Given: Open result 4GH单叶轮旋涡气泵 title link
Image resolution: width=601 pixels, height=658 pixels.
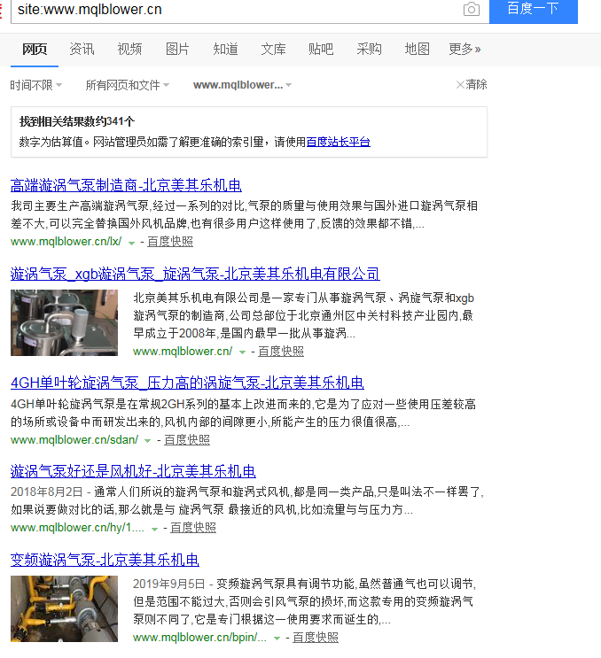Looking at the screenshot, I should tap(187, 383).
